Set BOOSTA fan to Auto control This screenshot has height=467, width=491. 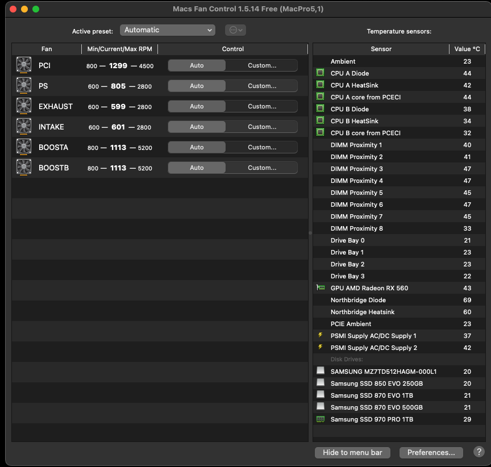point(197,147)
